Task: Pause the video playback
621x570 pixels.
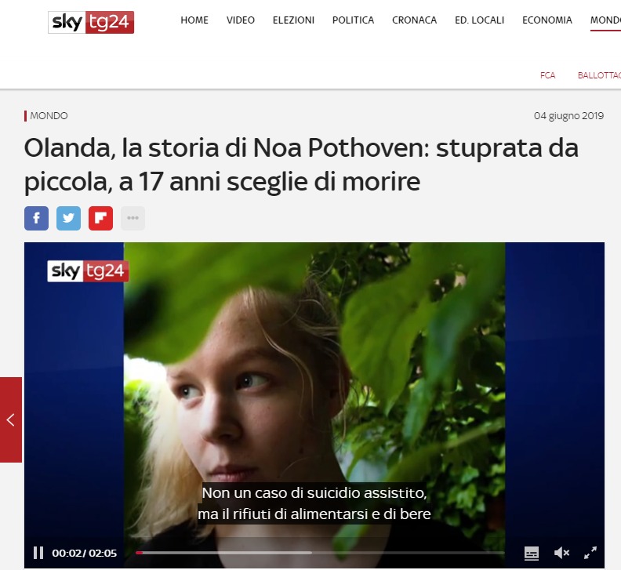Action: (x=38, y=553)
